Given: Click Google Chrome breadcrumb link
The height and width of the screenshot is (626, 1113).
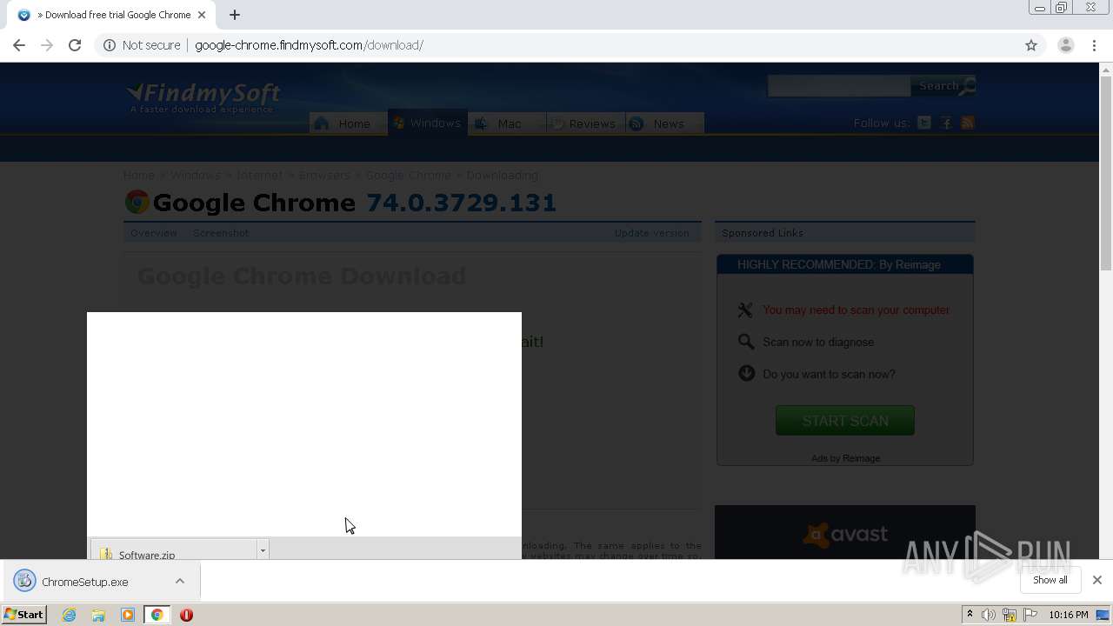Looking at the screenshot, I should (x=408, y=175).
